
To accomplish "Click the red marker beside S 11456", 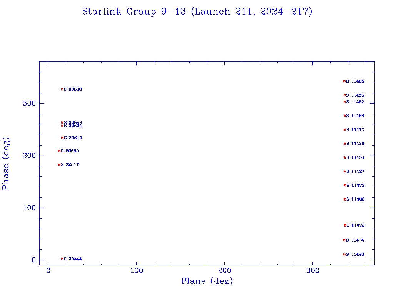I will click(x=344, y=95).
